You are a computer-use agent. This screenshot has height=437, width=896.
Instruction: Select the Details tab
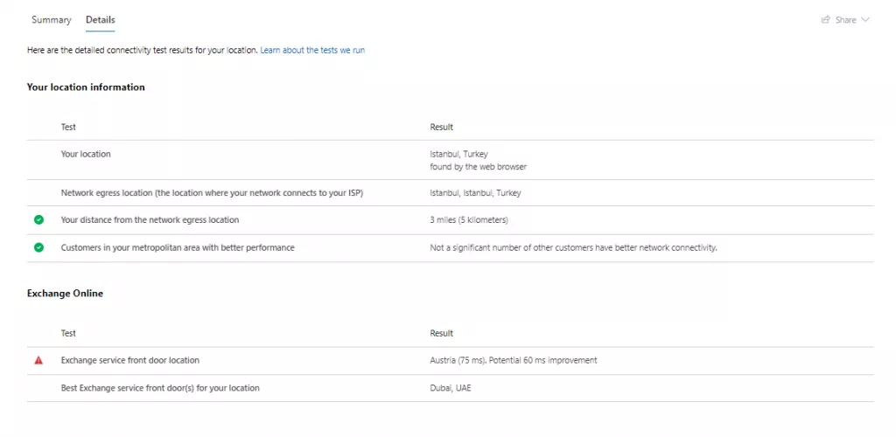click(x=100, y=20)
